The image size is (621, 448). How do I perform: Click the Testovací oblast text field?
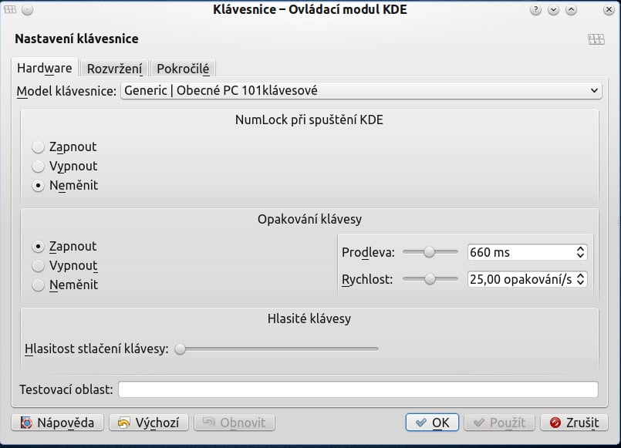tap(358, 389)
